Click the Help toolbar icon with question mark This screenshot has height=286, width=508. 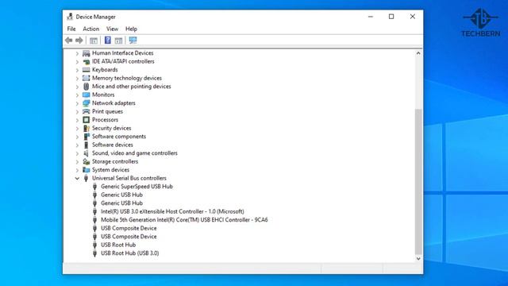pos(108,41)
